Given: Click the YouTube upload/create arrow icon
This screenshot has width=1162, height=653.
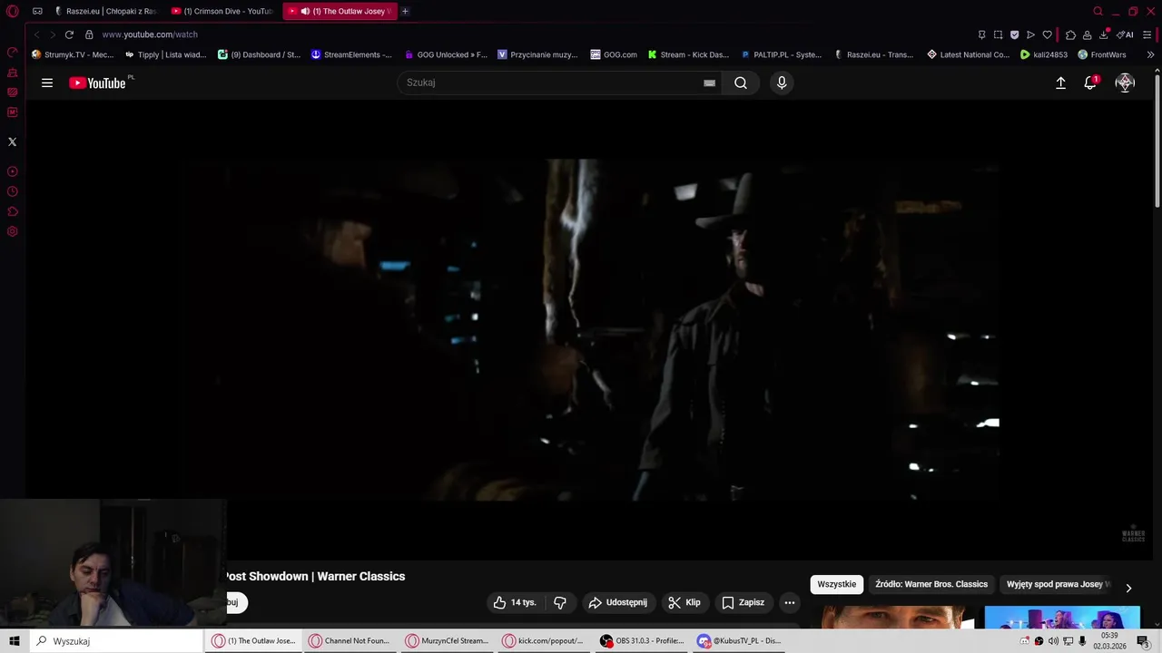Looking at the screenshot, I should point(1060,83).
